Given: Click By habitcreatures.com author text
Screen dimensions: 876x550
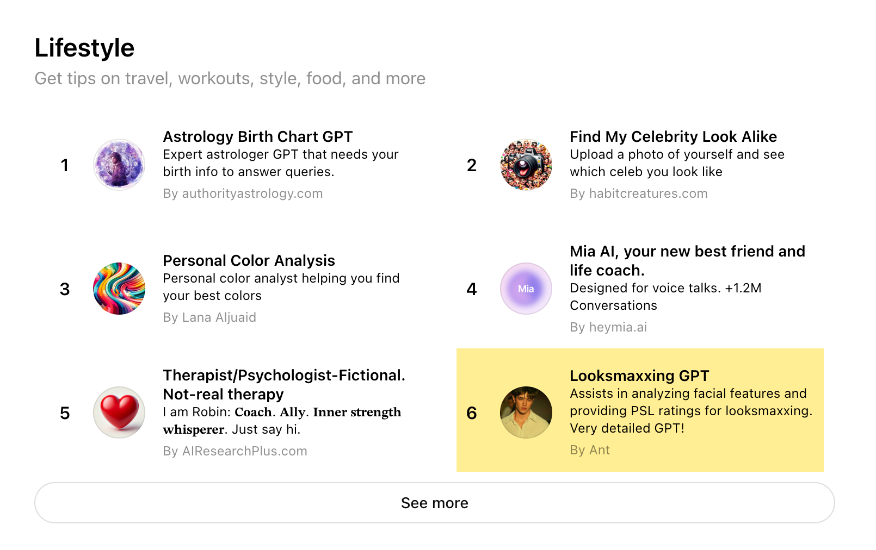Looking at the screenshot, I should 638,193.
